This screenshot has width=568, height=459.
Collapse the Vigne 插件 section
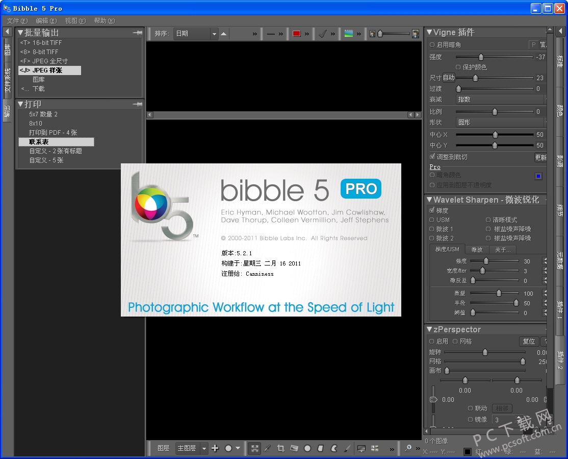point(429,32)
